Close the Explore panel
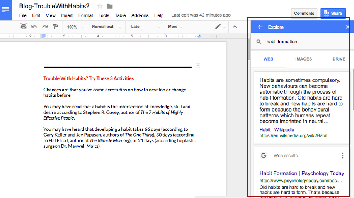 tap(347, 27)
